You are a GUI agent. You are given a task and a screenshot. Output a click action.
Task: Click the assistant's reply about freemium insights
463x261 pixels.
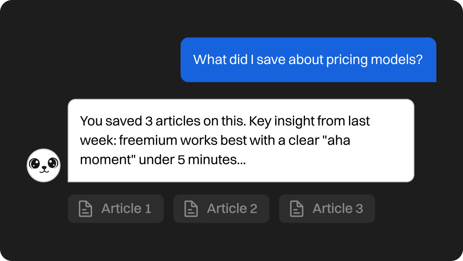pos(242,140)
